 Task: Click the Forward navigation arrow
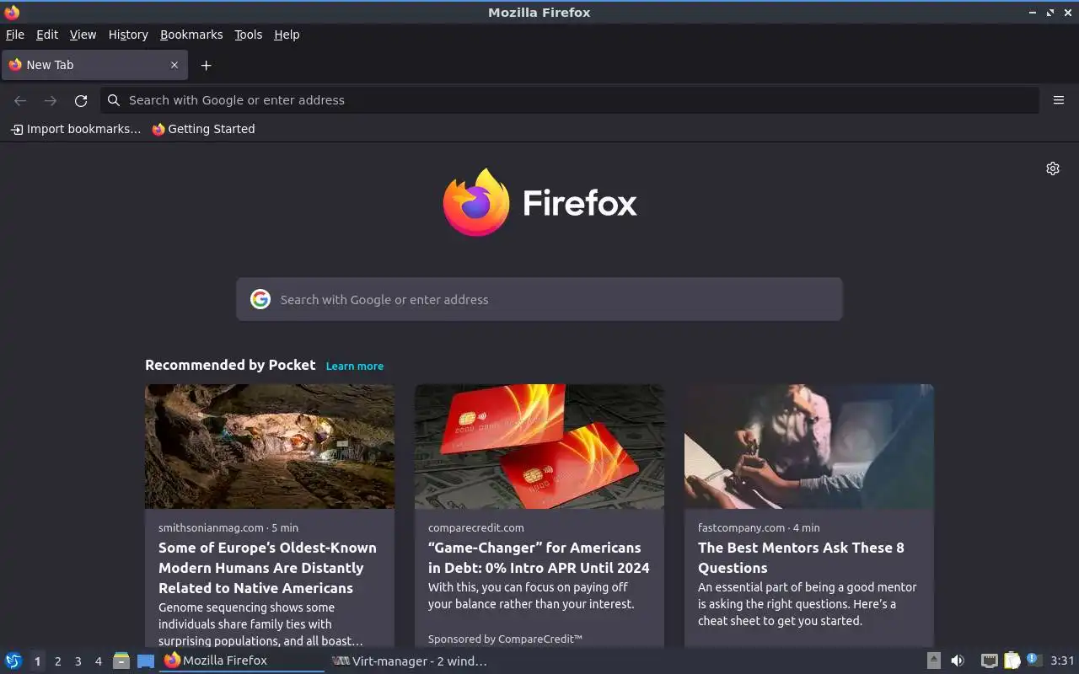51,100
